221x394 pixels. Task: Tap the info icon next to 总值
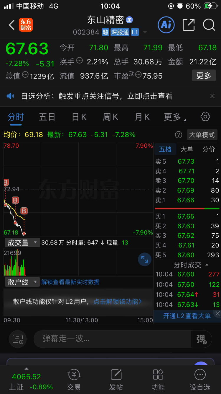[25, 75]
